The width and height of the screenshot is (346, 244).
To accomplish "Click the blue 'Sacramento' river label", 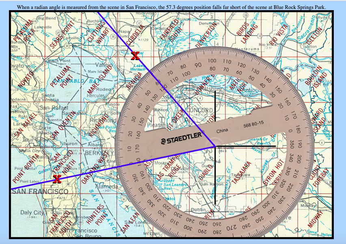I will point(306,28).
